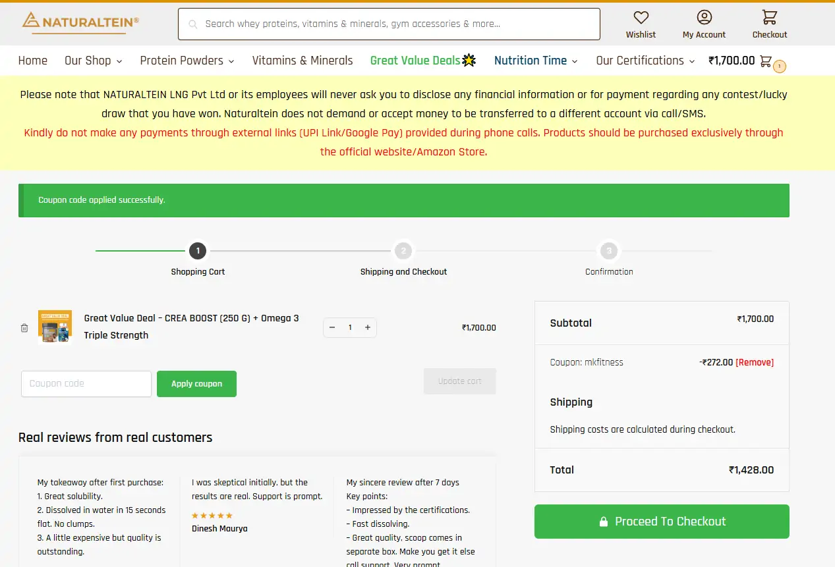Click the mini cart icon showing item count
This screenshot has width=835, height=567.
pyautogui.click(x=764, y=60)
